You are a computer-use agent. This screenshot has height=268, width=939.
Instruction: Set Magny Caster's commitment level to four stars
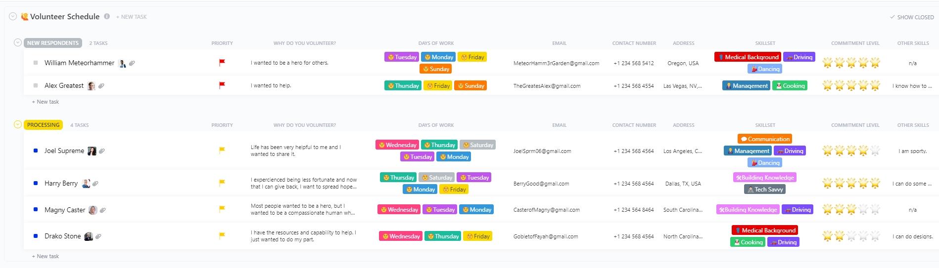[863, 210]
